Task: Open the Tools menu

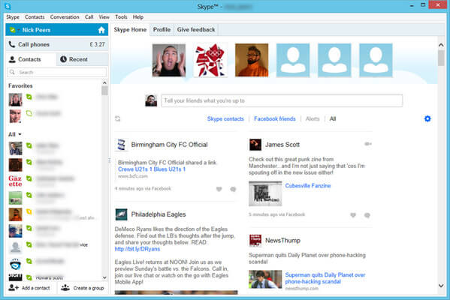Action: (121, 17)
